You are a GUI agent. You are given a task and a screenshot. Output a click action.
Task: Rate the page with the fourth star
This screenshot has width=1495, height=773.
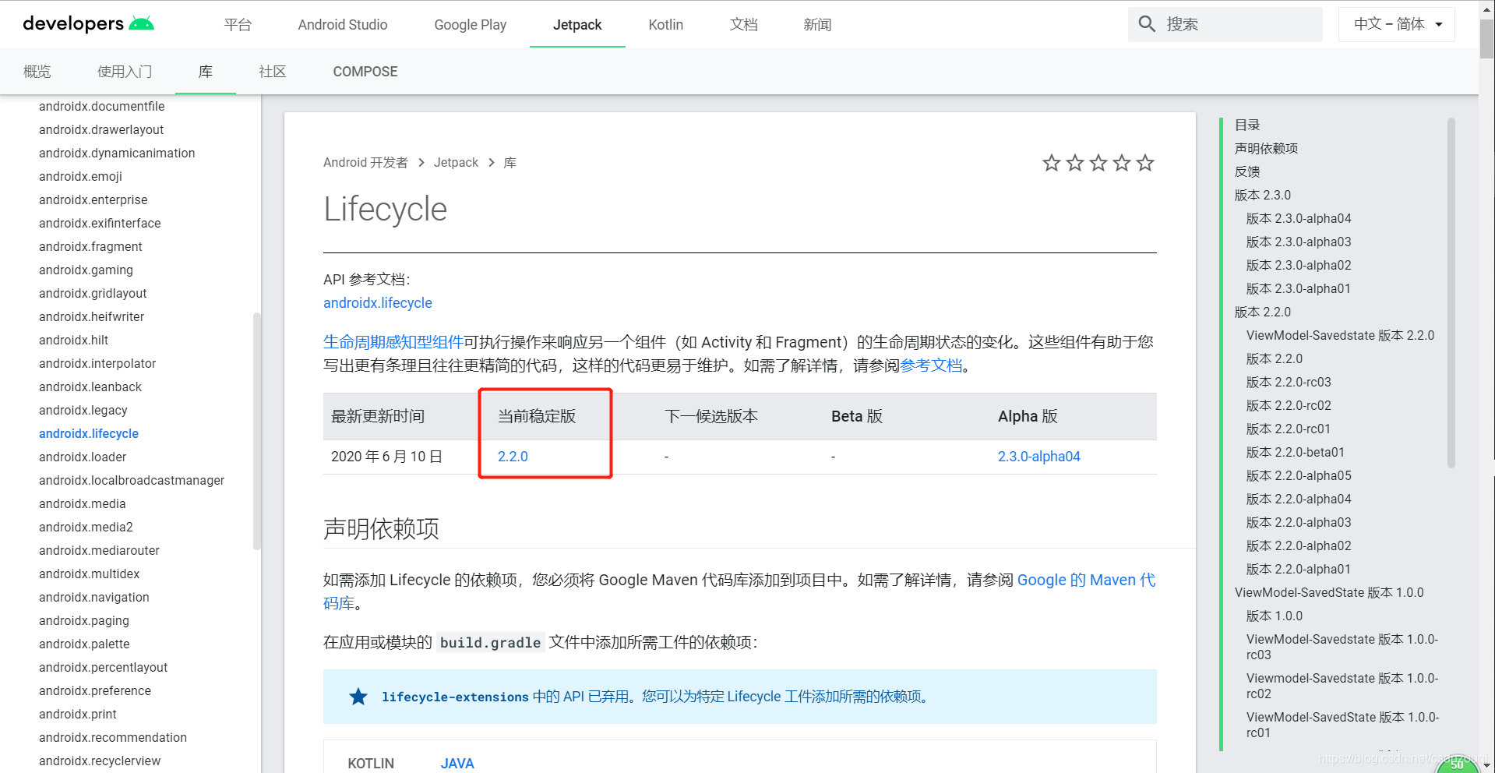(x=1122, y=163)
